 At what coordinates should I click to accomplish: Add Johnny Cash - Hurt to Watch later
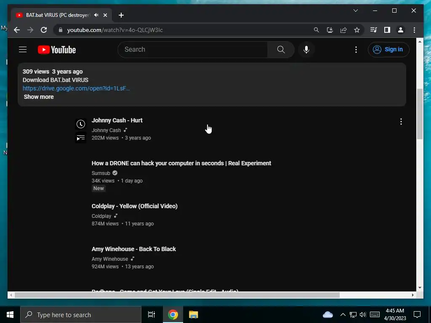click(81, 124)
